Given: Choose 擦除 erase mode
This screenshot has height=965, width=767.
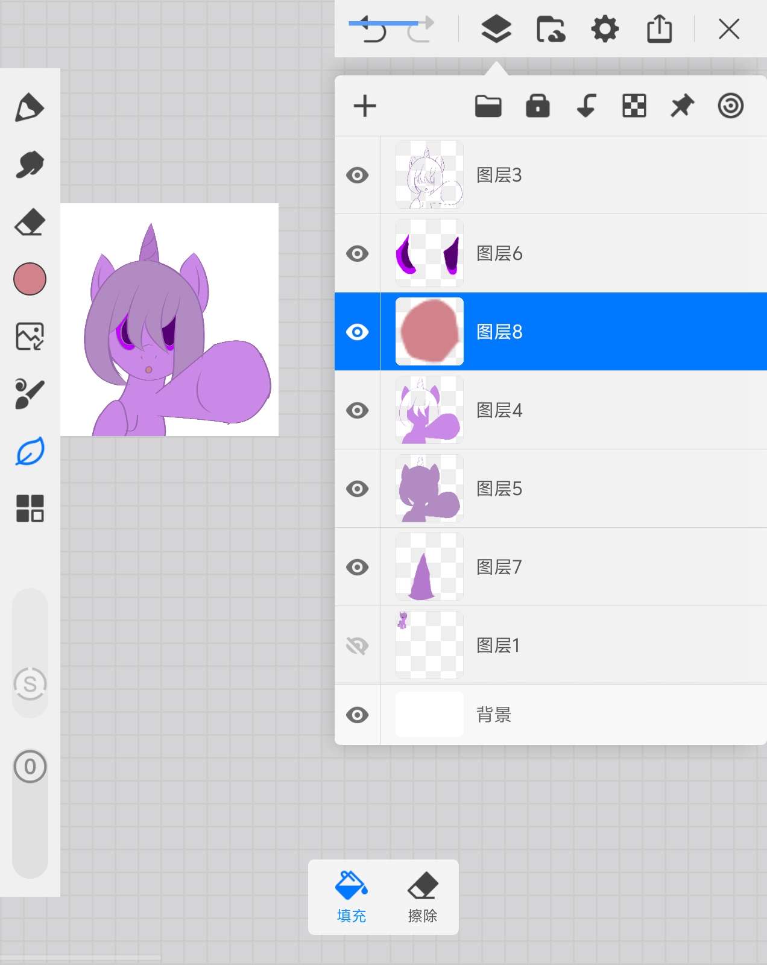Looking at the screenshot, I should [x=423, y=897].
